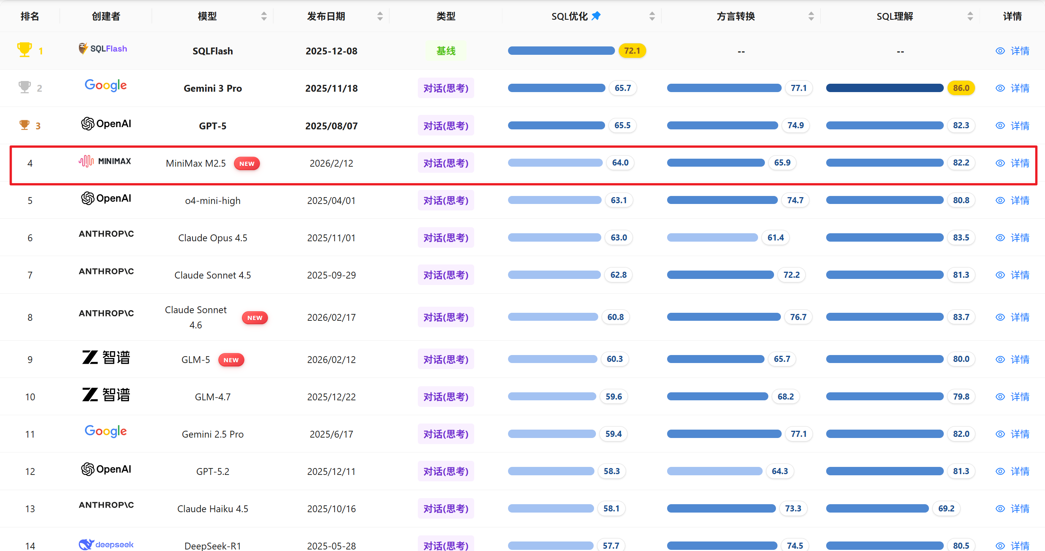Click the SQLFlash creator logo

click(103, 49)
